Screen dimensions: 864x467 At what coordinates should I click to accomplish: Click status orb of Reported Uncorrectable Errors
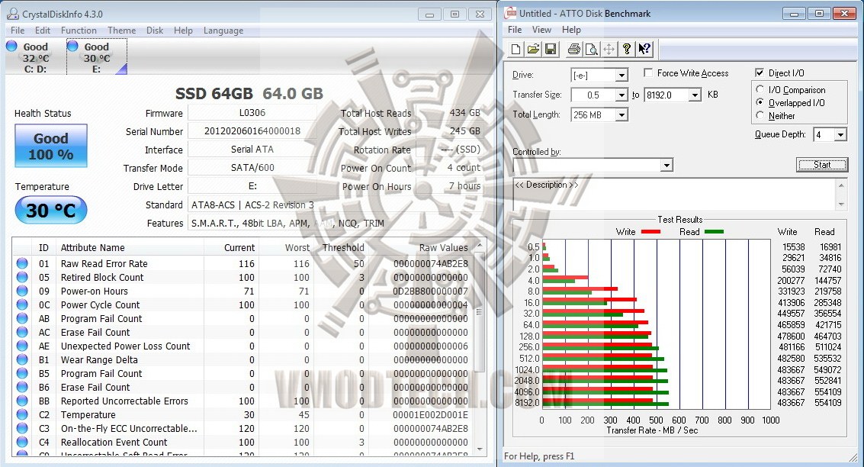pos(22,401)
